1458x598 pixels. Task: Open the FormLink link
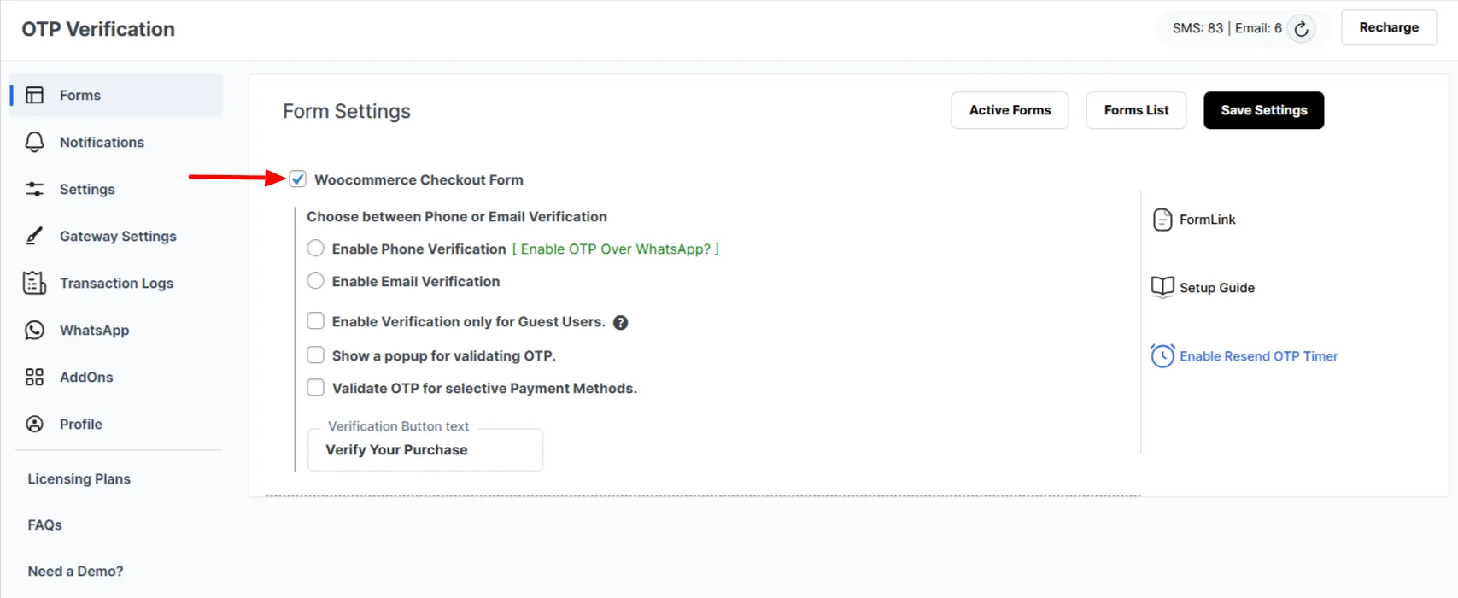[1208, 220]
